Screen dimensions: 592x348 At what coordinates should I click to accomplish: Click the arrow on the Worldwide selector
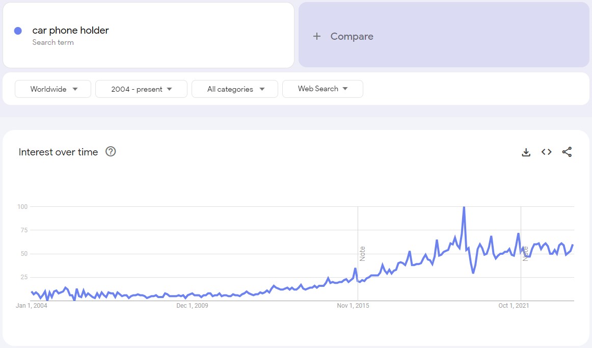coord(75,89)
